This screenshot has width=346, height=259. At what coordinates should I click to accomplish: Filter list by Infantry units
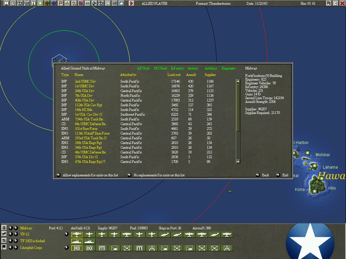pos(177,68)
